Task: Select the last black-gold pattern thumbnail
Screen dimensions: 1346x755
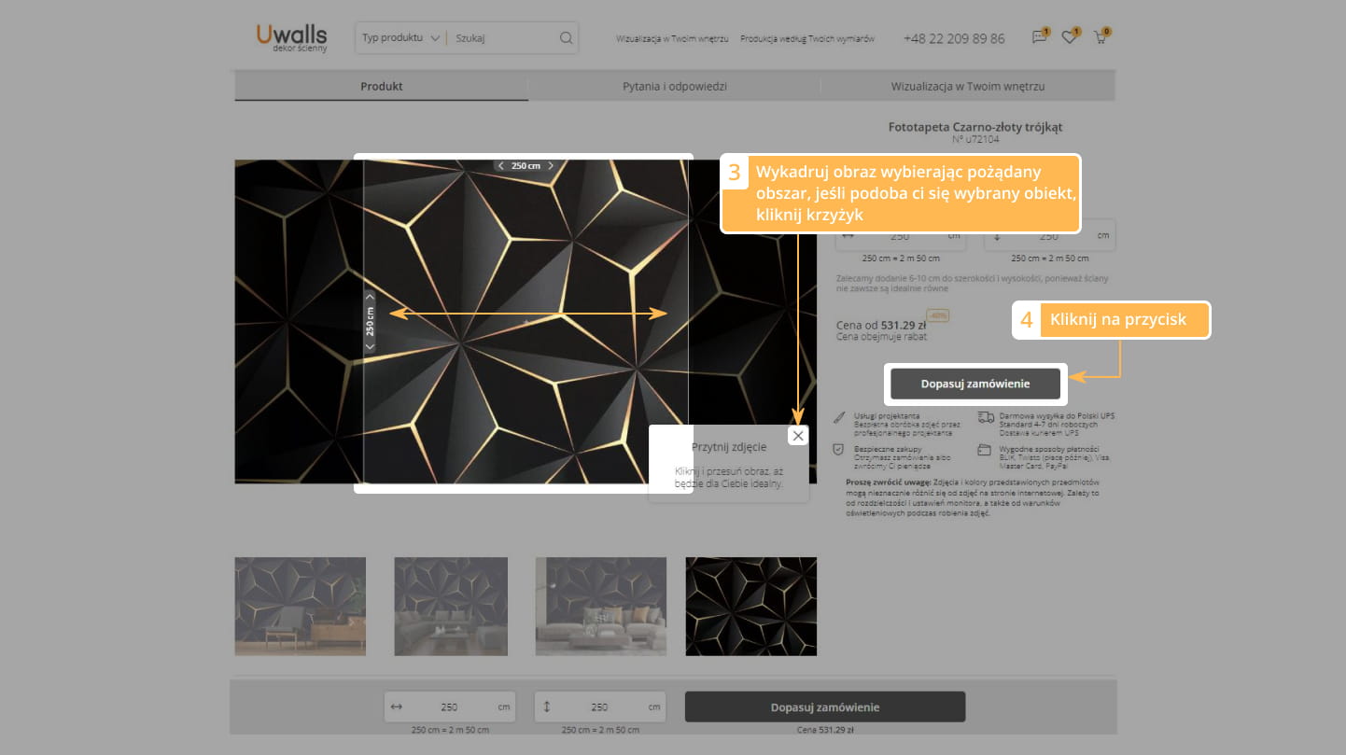Action: coord(750,606)
